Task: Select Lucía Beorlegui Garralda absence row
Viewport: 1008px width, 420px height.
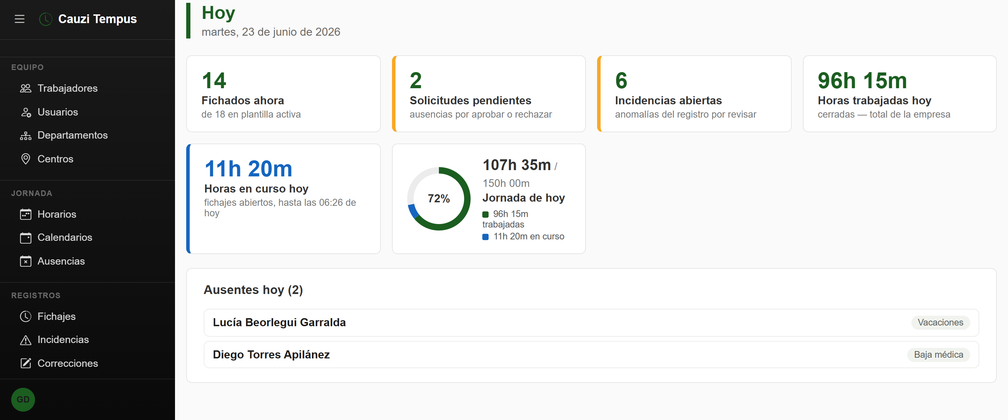Action: point(591,323)
